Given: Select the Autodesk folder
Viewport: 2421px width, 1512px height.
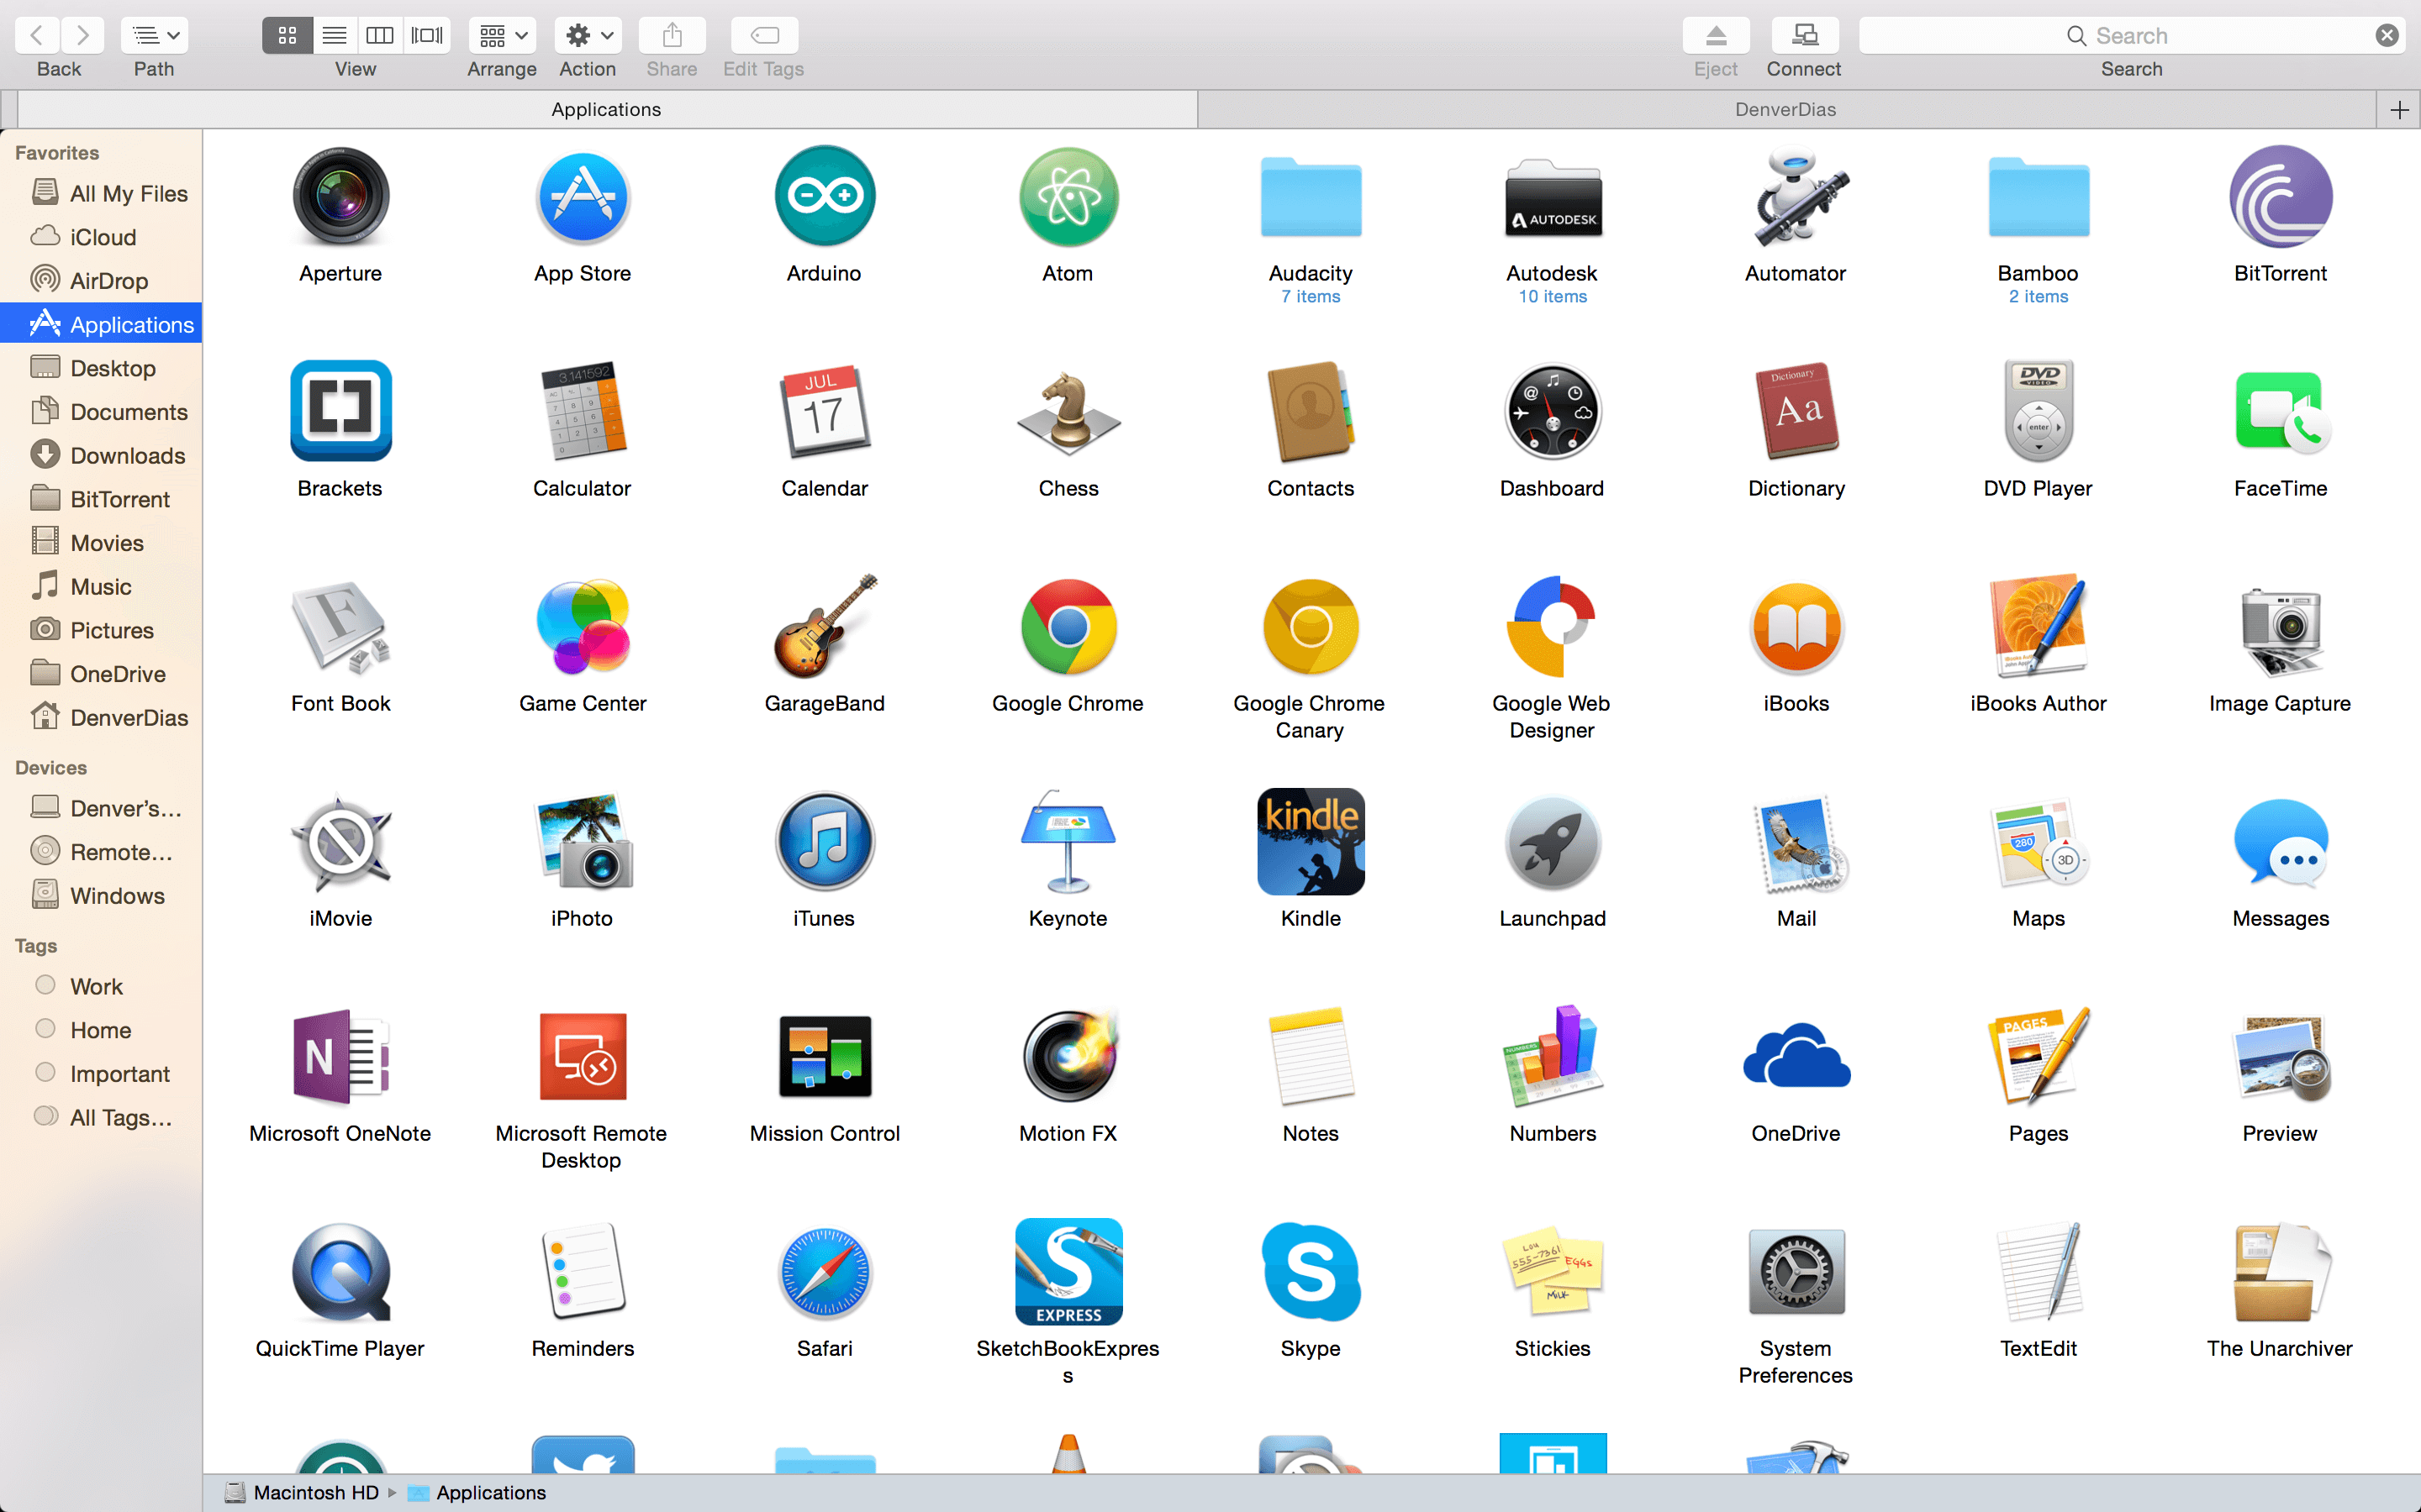Looking at the screenshot, I should tap(1553, 197).
